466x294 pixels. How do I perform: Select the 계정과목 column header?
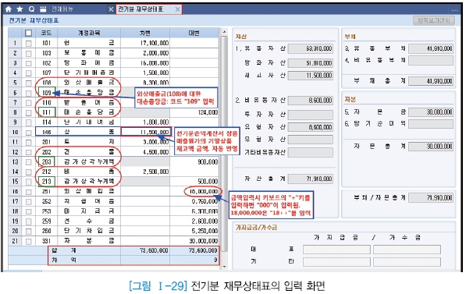tap(89, 33)
